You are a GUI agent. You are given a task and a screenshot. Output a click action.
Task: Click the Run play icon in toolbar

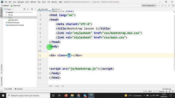click(x=159, y=5)
